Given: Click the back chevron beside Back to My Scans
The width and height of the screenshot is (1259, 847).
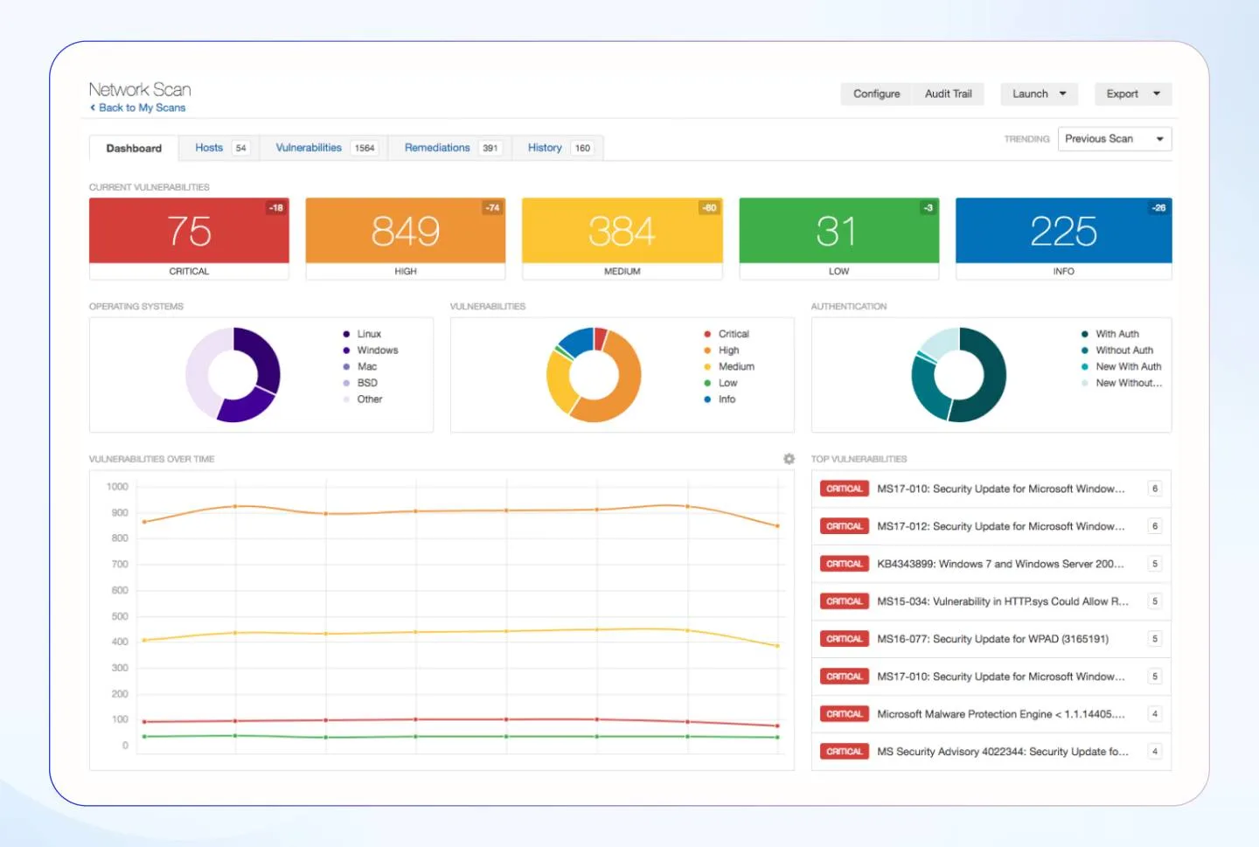Looking at the screenshot, I should pyautogui.click(x=94, y=108).
